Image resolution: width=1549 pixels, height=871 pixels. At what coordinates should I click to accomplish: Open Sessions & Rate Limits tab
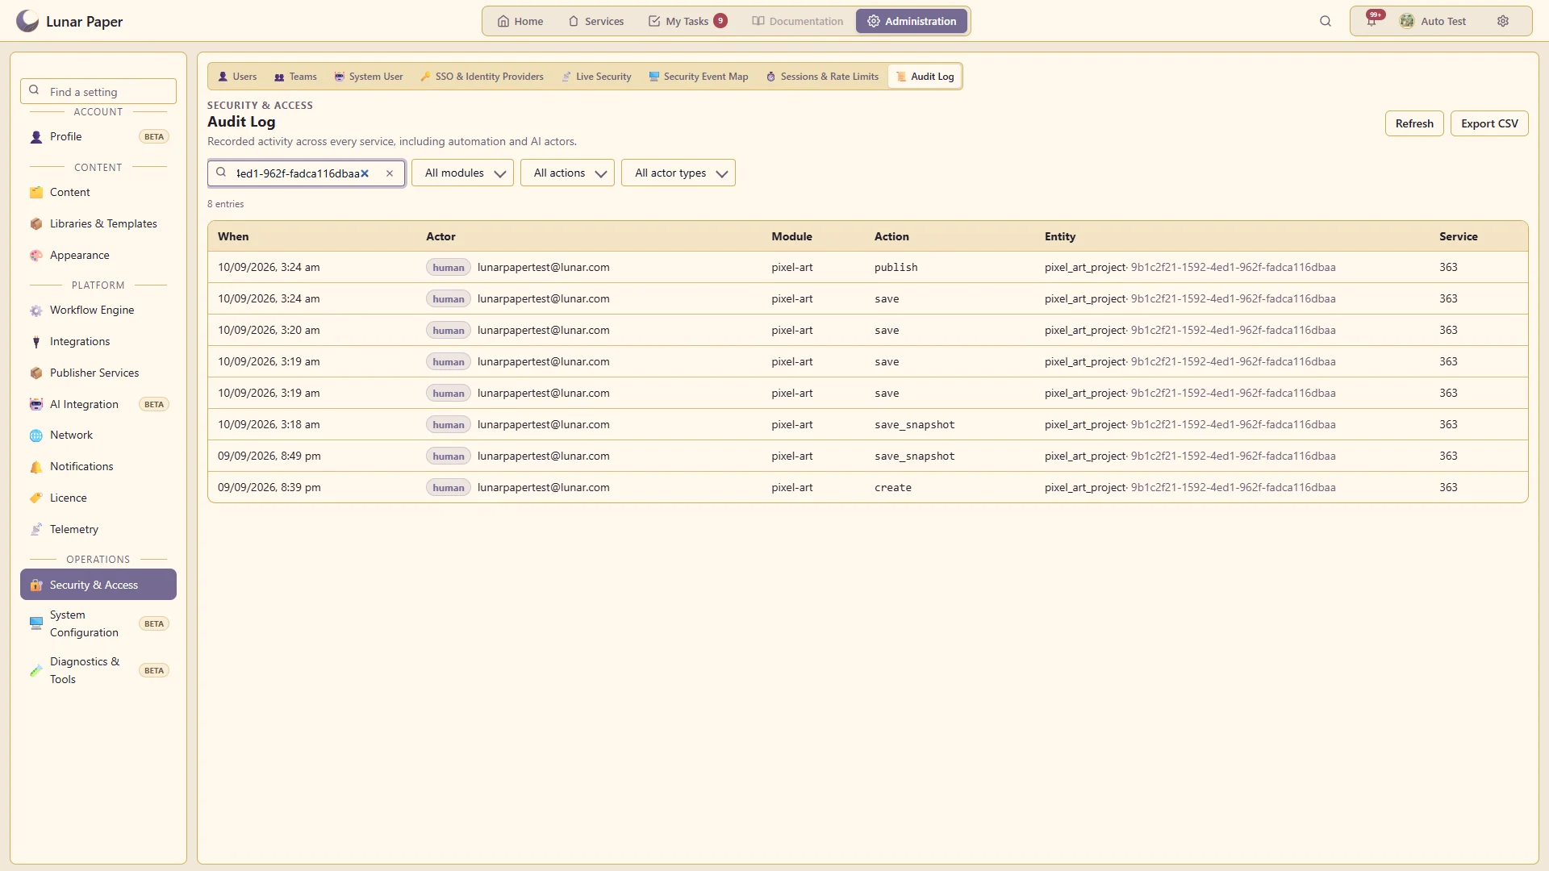tap(822, 77)
